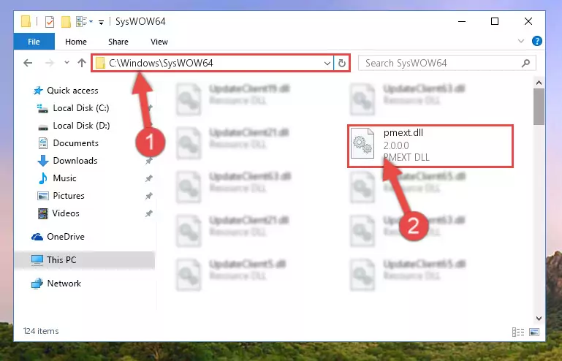This screenshot has width=562, height=361.
Task: Open the File tab
Action: click(34, 42)
